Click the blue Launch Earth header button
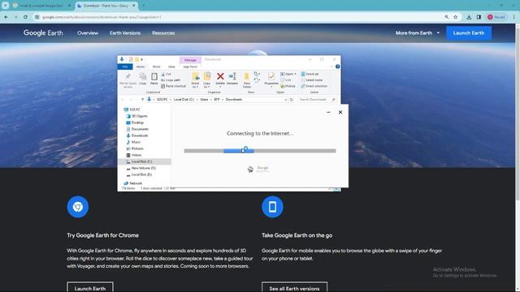 pos(469,33)
